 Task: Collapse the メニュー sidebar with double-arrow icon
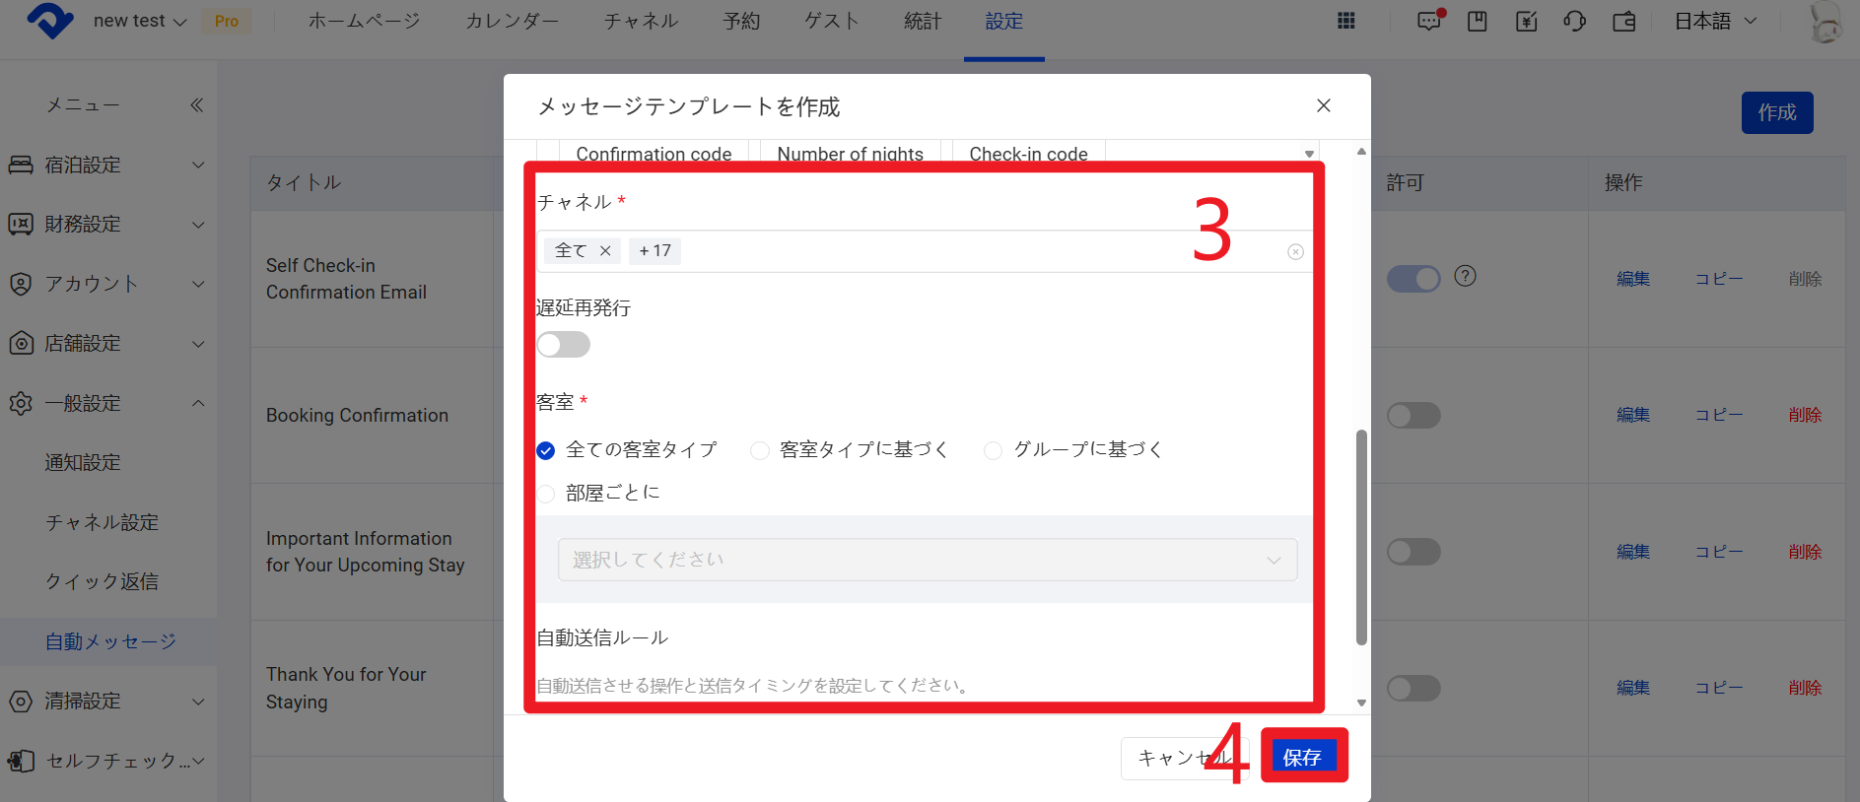[x=196, y=105]
